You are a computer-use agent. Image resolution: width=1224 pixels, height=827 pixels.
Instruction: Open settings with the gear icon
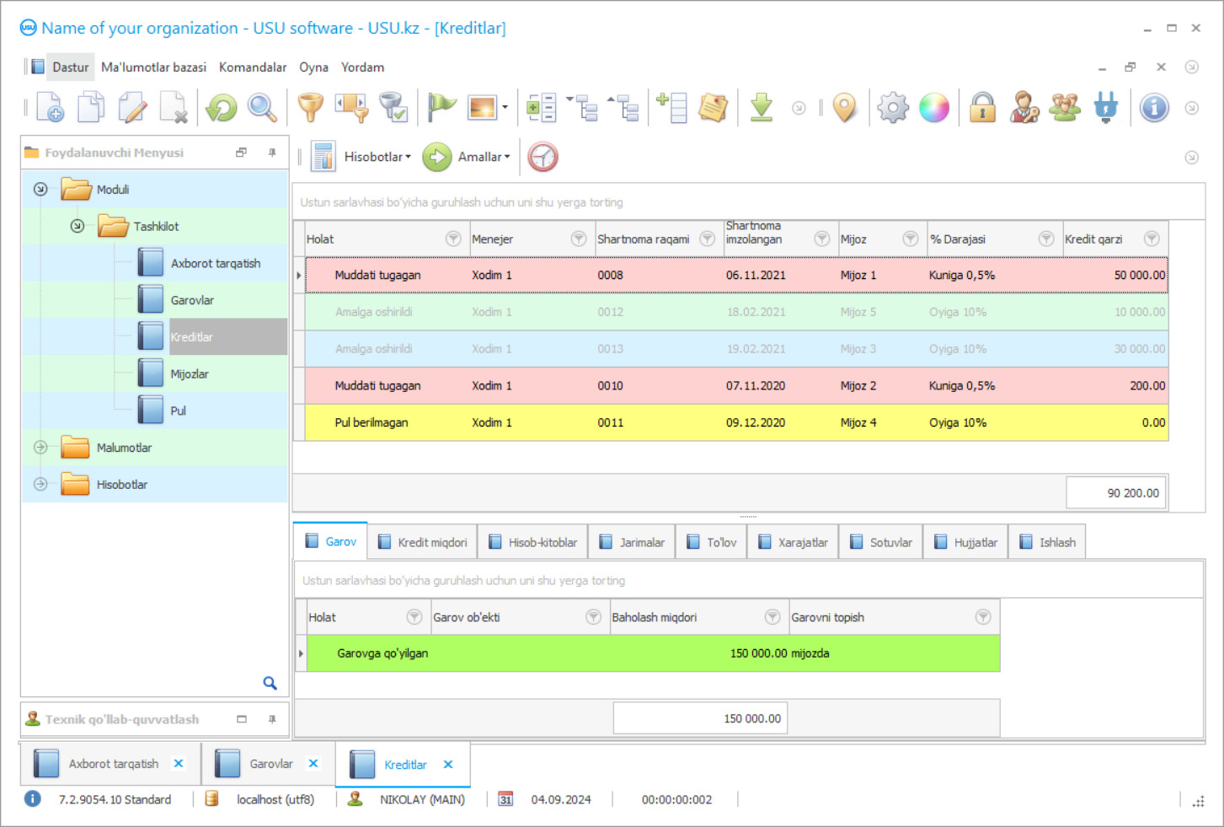(893, 107)
